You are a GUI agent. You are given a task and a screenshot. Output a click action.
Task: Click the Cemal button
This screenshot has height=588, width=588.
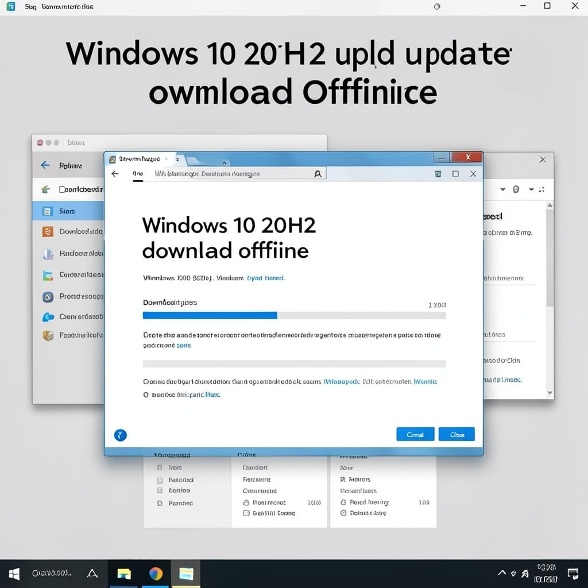pyautogui.click(x=415, y=434)
